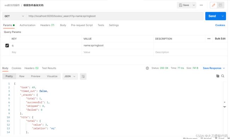230x139 pixels.
Task: Click the "hits" line in the response
Action: pyautogui.click(x=27, y=117)
